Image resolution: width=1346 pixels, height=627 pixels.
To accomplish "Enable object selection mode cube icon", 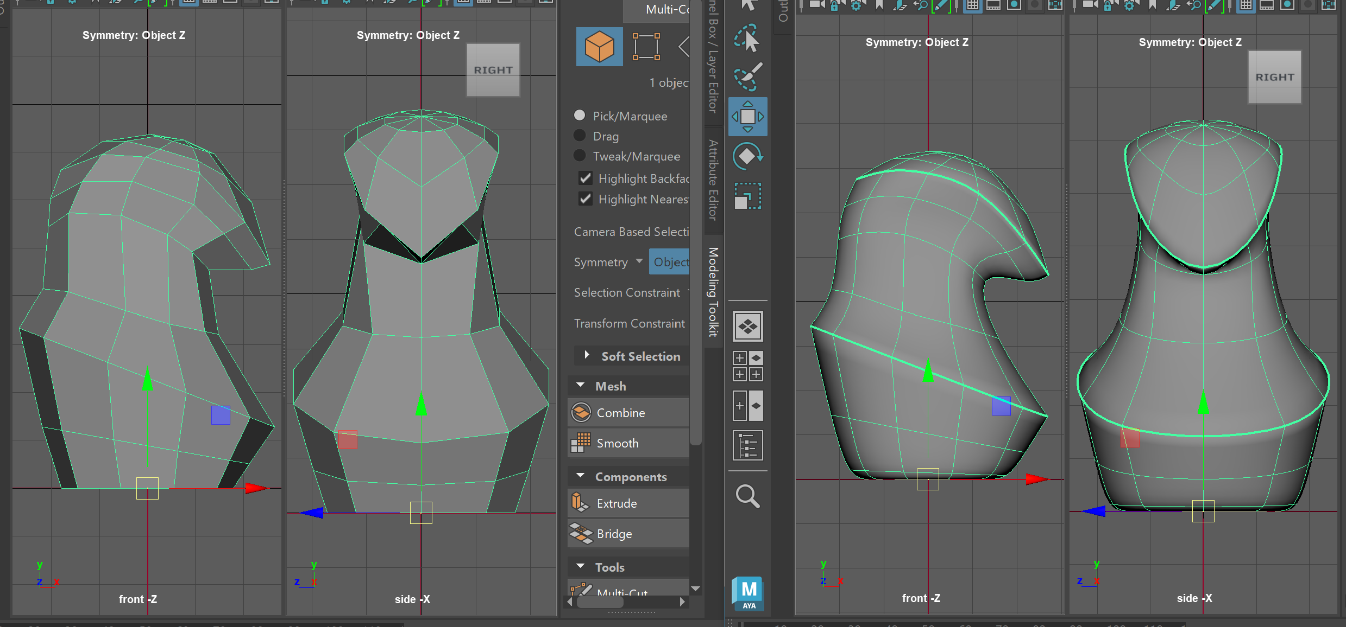I will [x=599, y=47].
